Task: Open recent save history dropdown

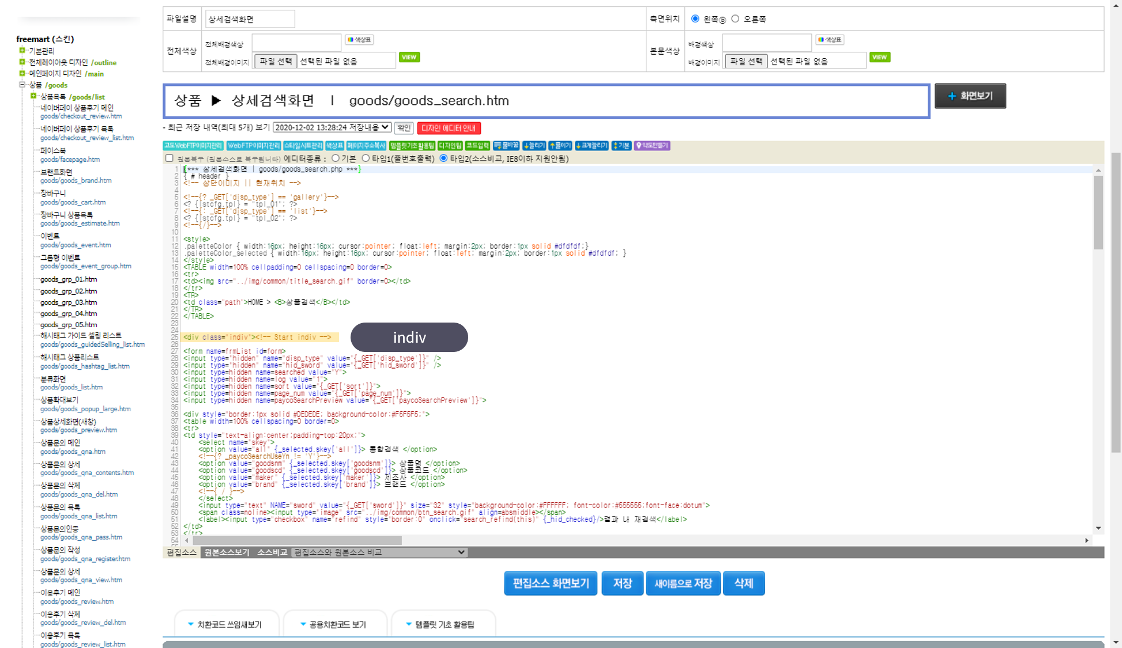Action: [332, 127]
